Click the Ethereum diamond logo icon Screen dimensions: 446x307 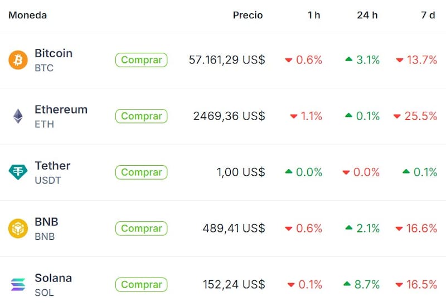click(18, 116)
